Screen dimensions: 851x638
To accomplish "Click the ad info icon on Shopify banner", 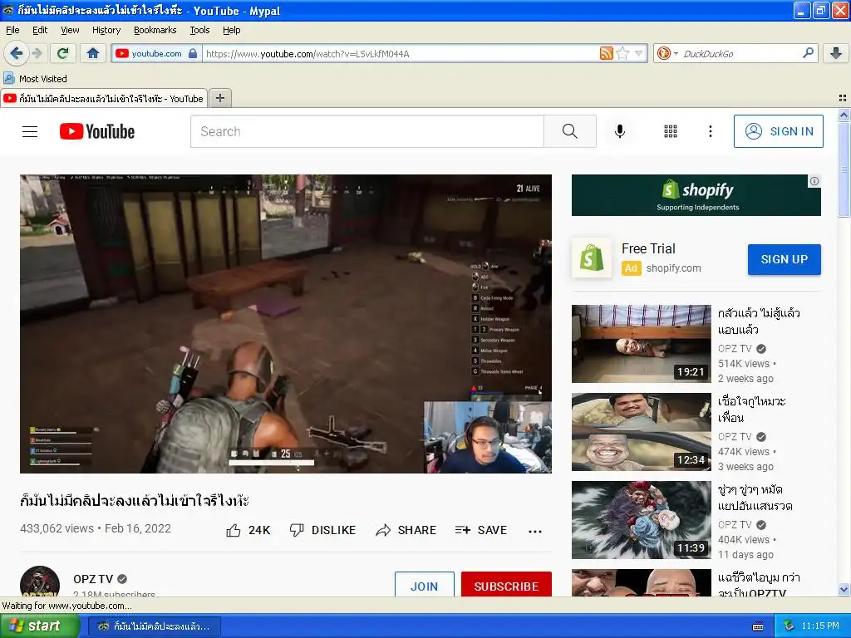I will 814,181.
